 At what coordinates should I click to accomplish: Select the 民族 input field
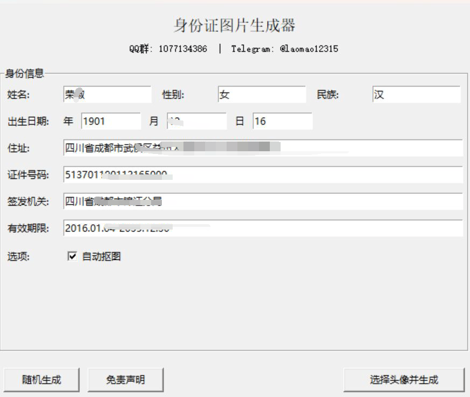[416, 95]
